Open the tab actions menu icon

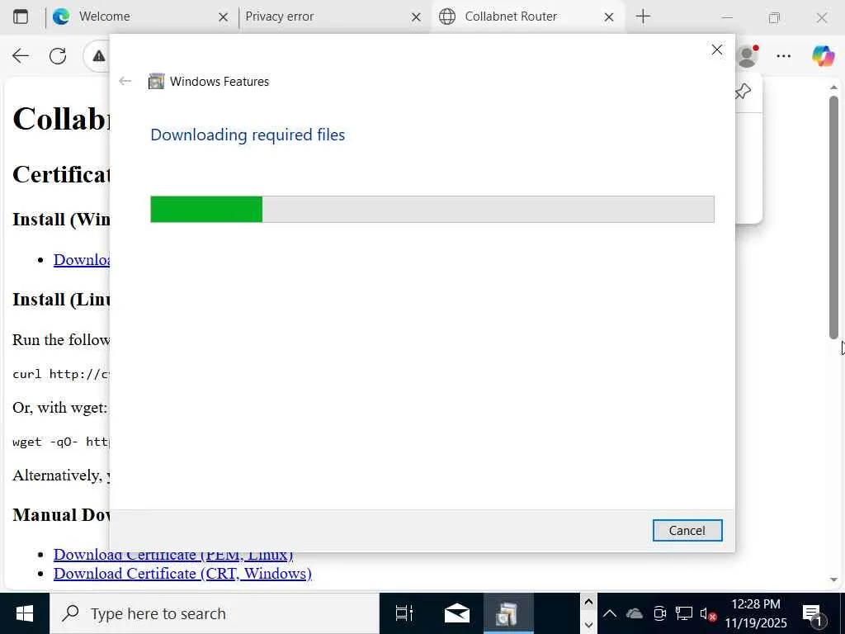click(21, 17)
